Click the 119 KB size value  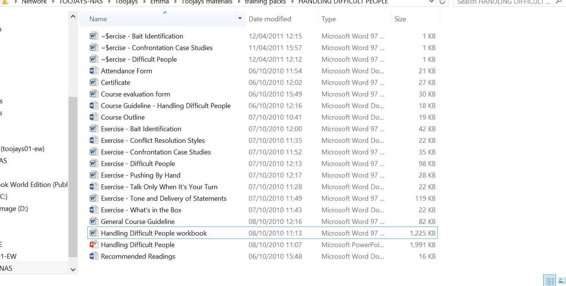425,198
